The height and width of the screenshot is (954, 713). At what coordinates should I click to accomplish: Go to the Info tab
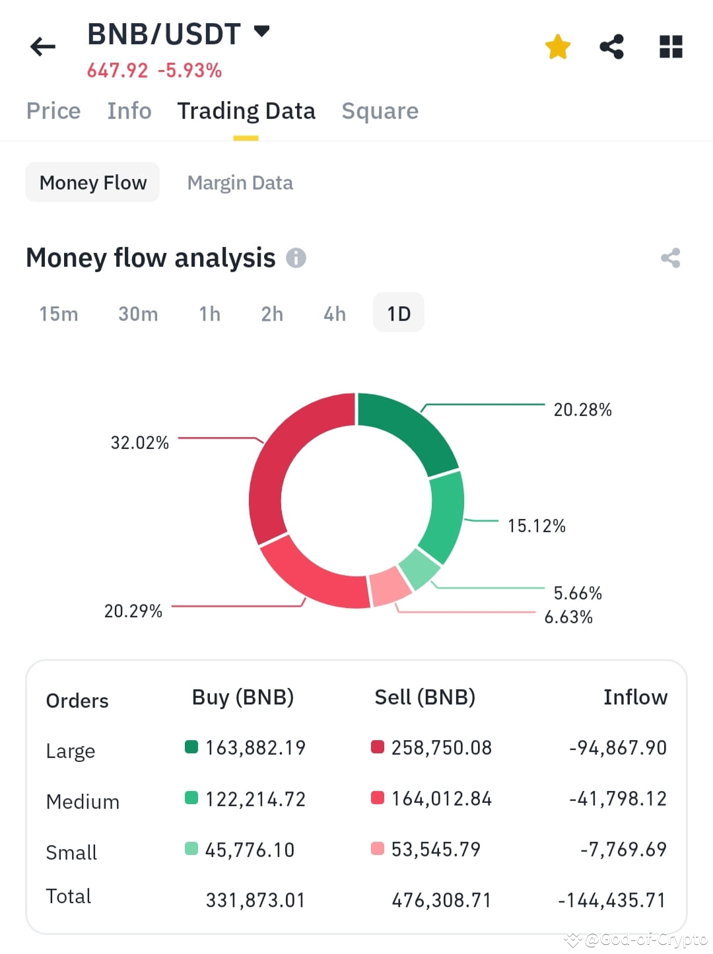pos(129,111)
